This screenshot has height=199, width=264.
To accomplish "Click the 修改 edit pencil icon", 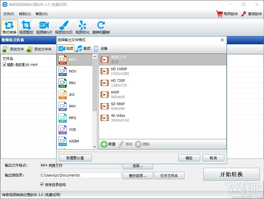I will (121, 144).
